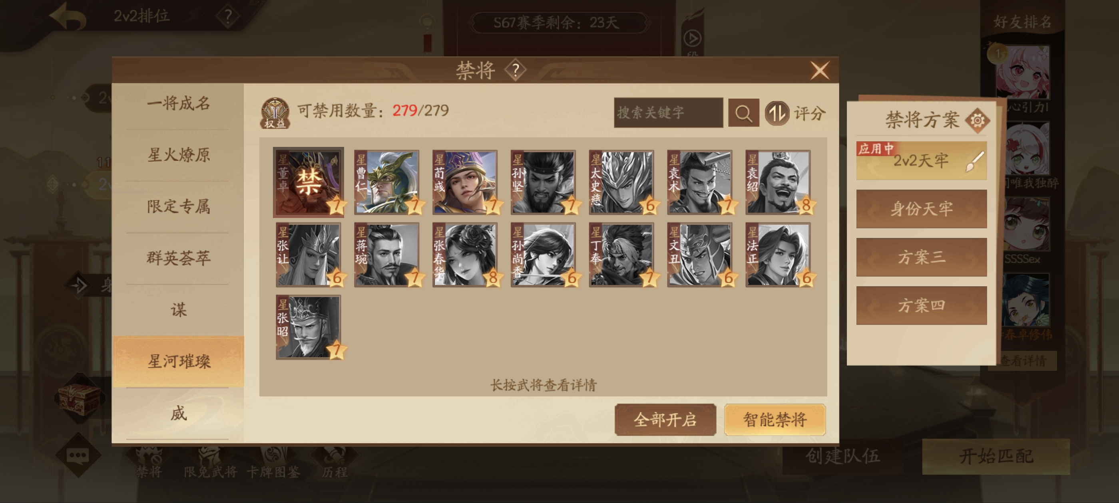Switch to the 限定专属 category tab
Image resolution: width=1119 pixels, height=503 pixels.
click(179, 206)
